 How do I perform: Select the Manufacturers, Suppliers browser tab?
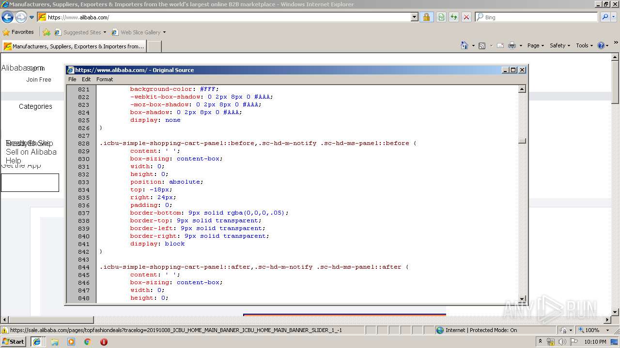point(74,46)
